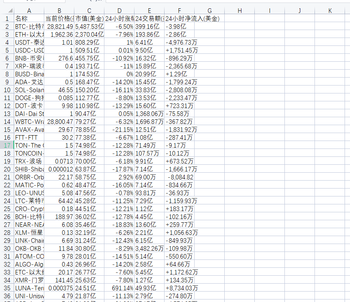Click LUNA change 691.14%
Image resolution: width=350 pixels, height=302 pixels.
pos(119,288)
